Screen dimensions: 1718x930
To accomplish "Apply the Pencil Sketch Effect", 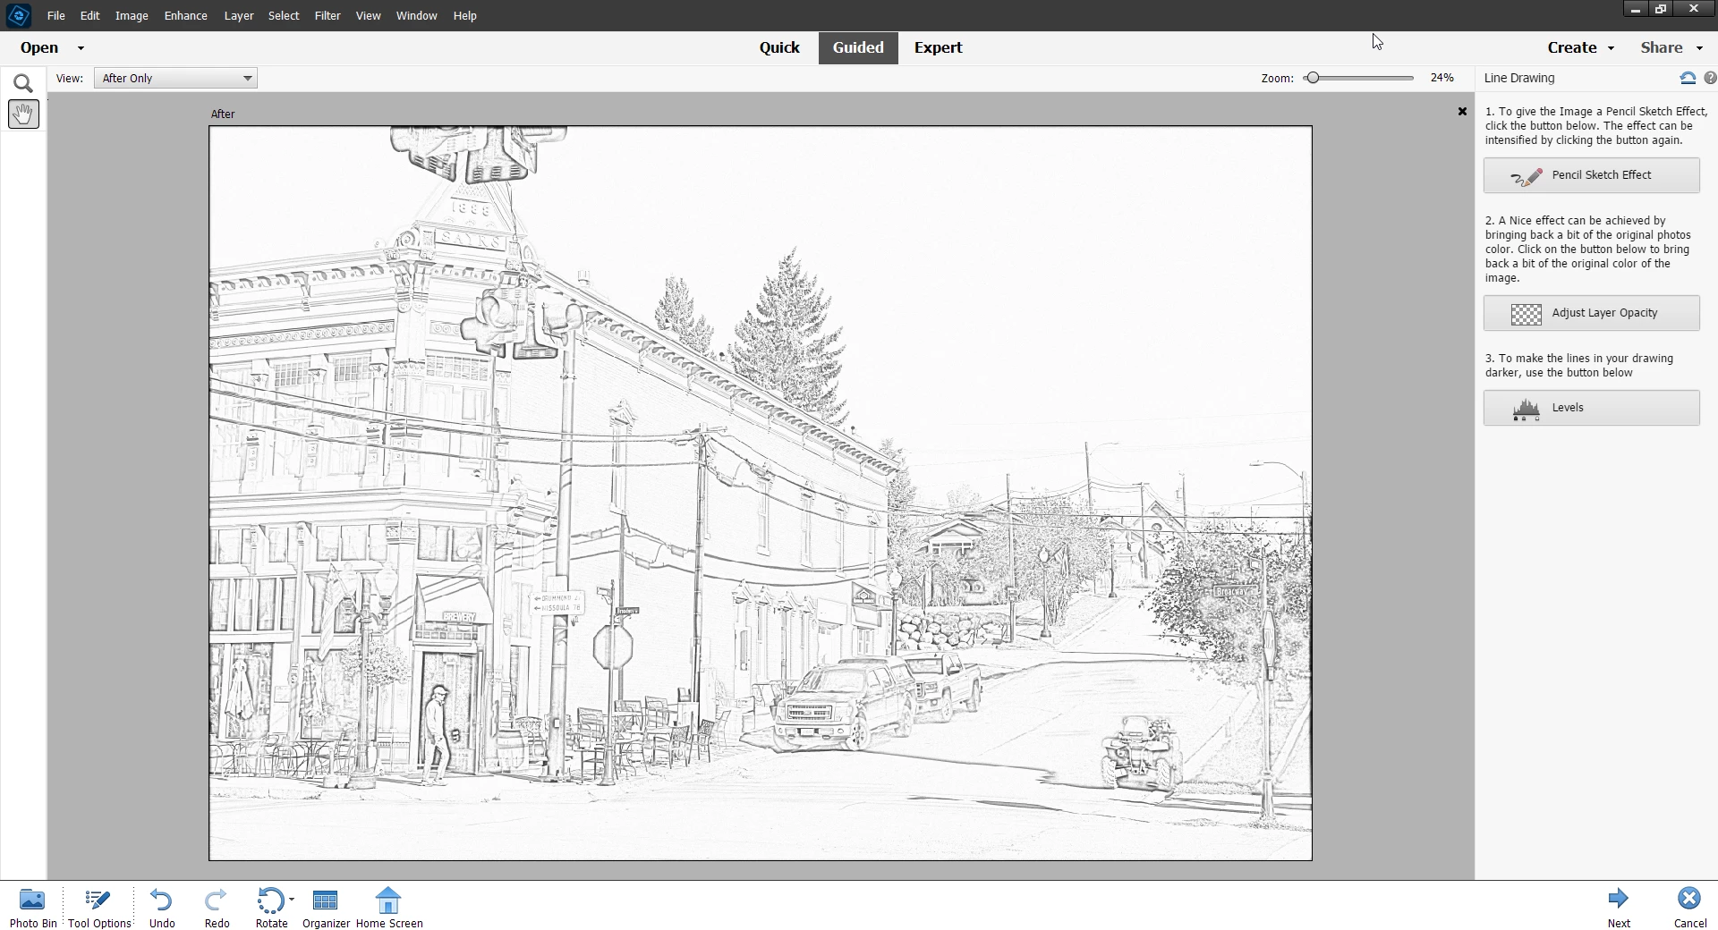I will [1591, 175].
